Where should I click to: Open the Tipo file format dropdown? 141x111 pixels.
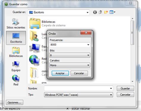tap(79, 95)
